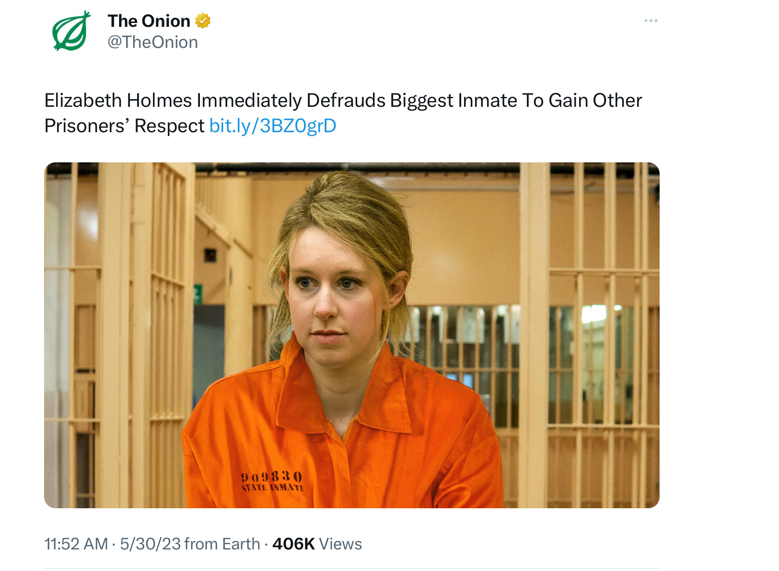Viewport: 779px width, 571px height.
Task: Click "Prisoners' Respect" in the tweet text
Action: [x=125, y=126]
